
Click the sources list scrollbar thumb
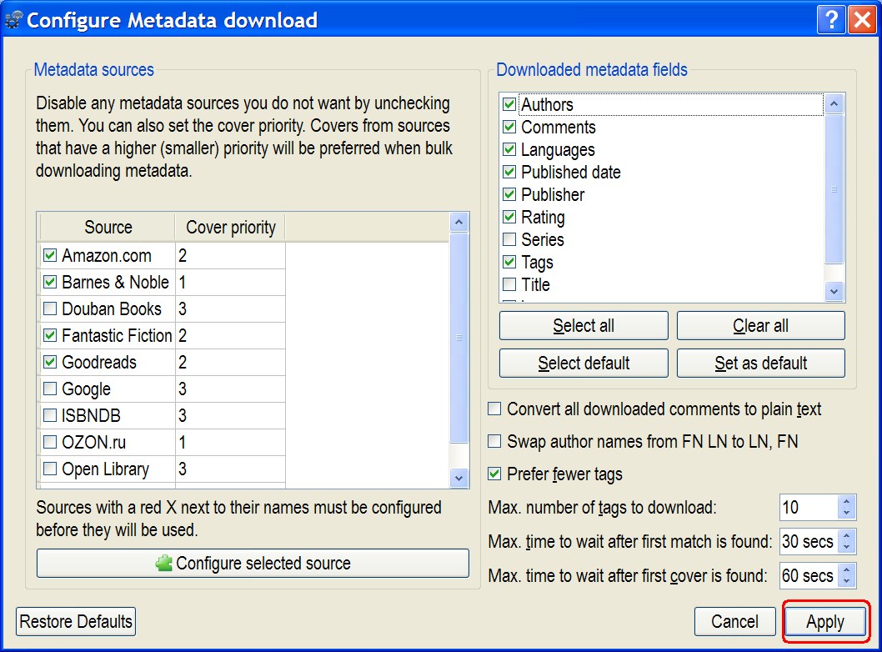click(x=459, y=338)
